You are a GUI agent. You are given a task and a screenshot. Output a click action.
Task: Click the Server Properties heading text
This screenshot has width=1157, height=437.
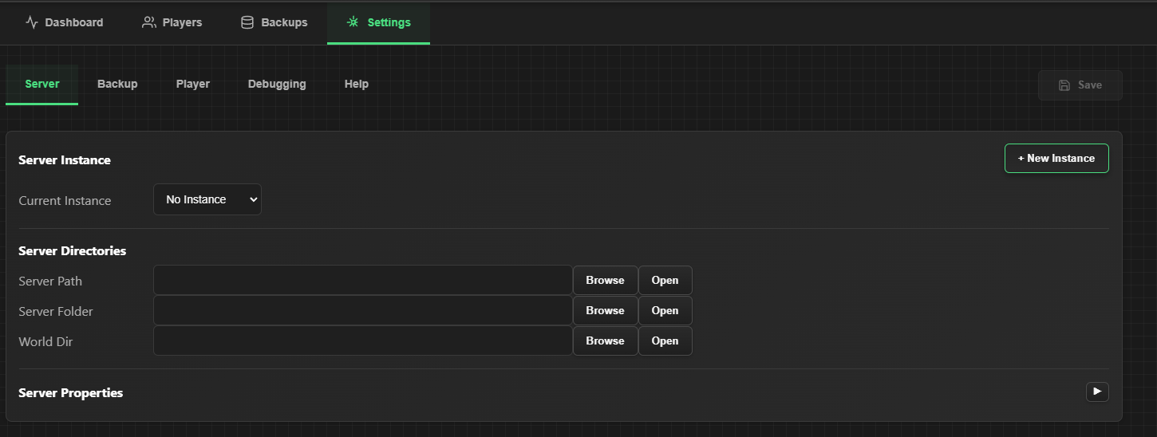coord(71,393)
